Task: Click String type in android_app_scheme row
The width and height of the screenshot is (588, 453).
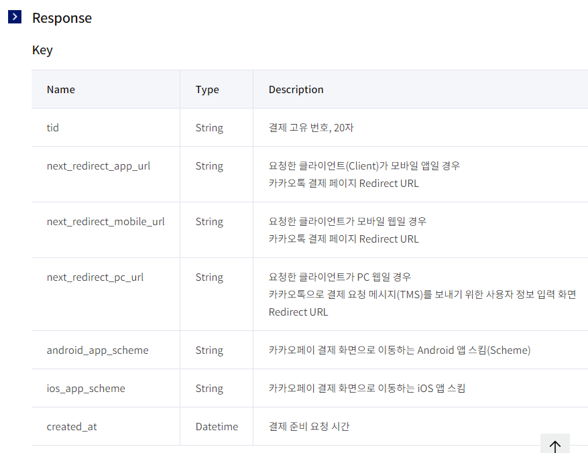Action: [209, 350]
